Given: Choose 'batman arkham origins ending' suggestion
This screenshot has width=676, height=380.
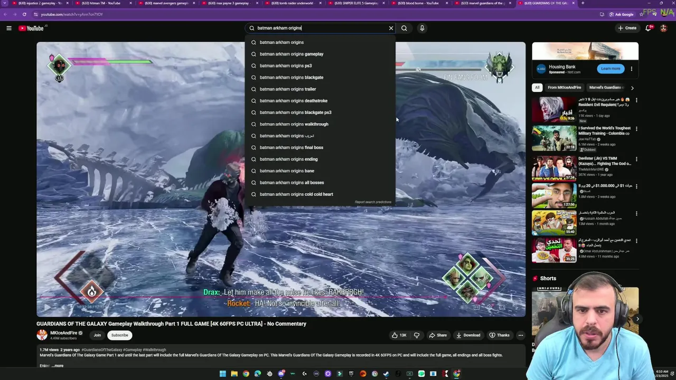Looking at the screenshot, I should [320, 159].
